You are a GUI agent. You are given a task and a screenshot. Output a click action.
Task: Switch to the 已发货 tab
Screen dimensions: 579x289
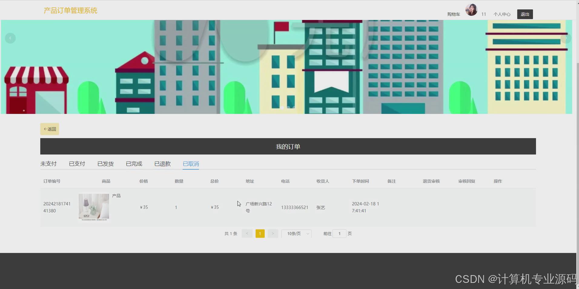coord(105,164)
